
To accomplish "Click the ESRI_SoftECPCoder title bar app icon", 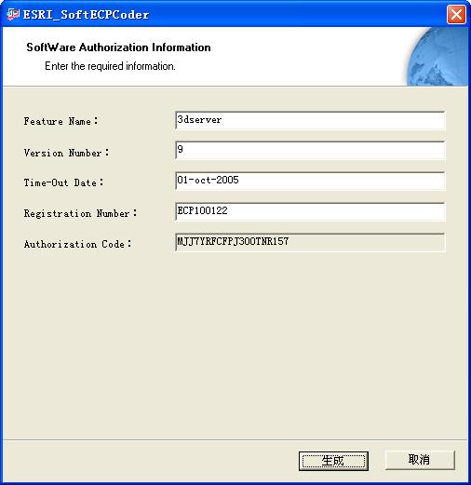I will pos(13,14).
